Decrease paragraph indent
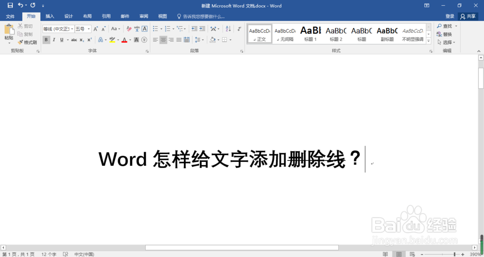The width and height of the screenshot is (484, 257). 195,29
